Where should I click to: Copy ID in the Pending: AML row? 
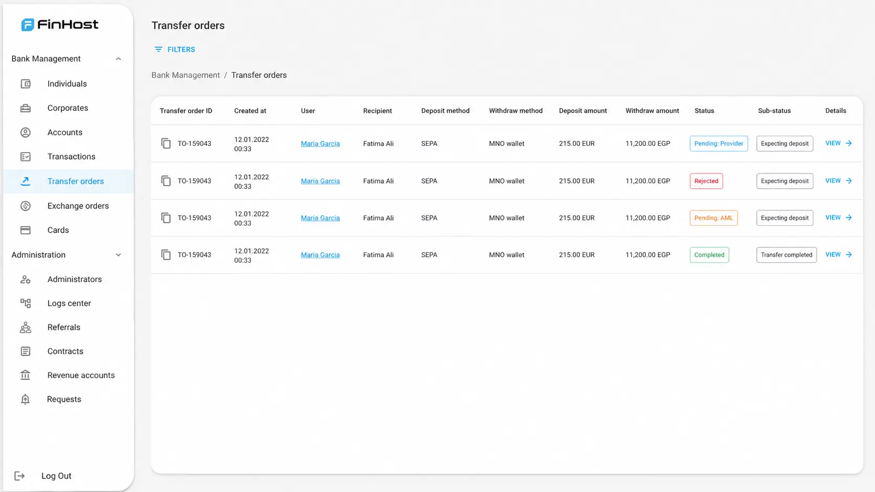(x=166, y=218)
